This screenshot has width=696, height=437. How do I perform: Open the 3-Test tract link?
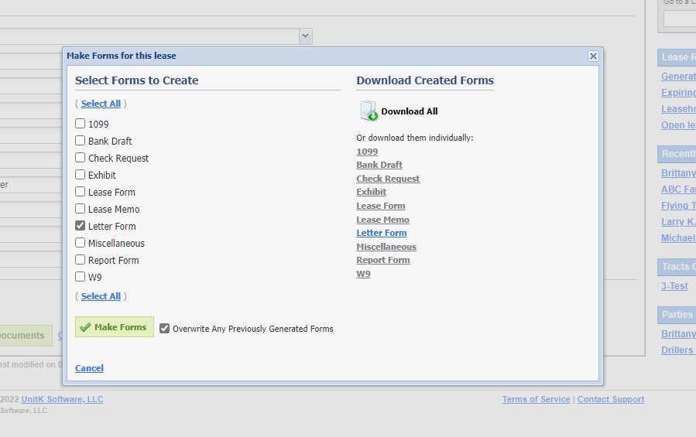[674, 286]
